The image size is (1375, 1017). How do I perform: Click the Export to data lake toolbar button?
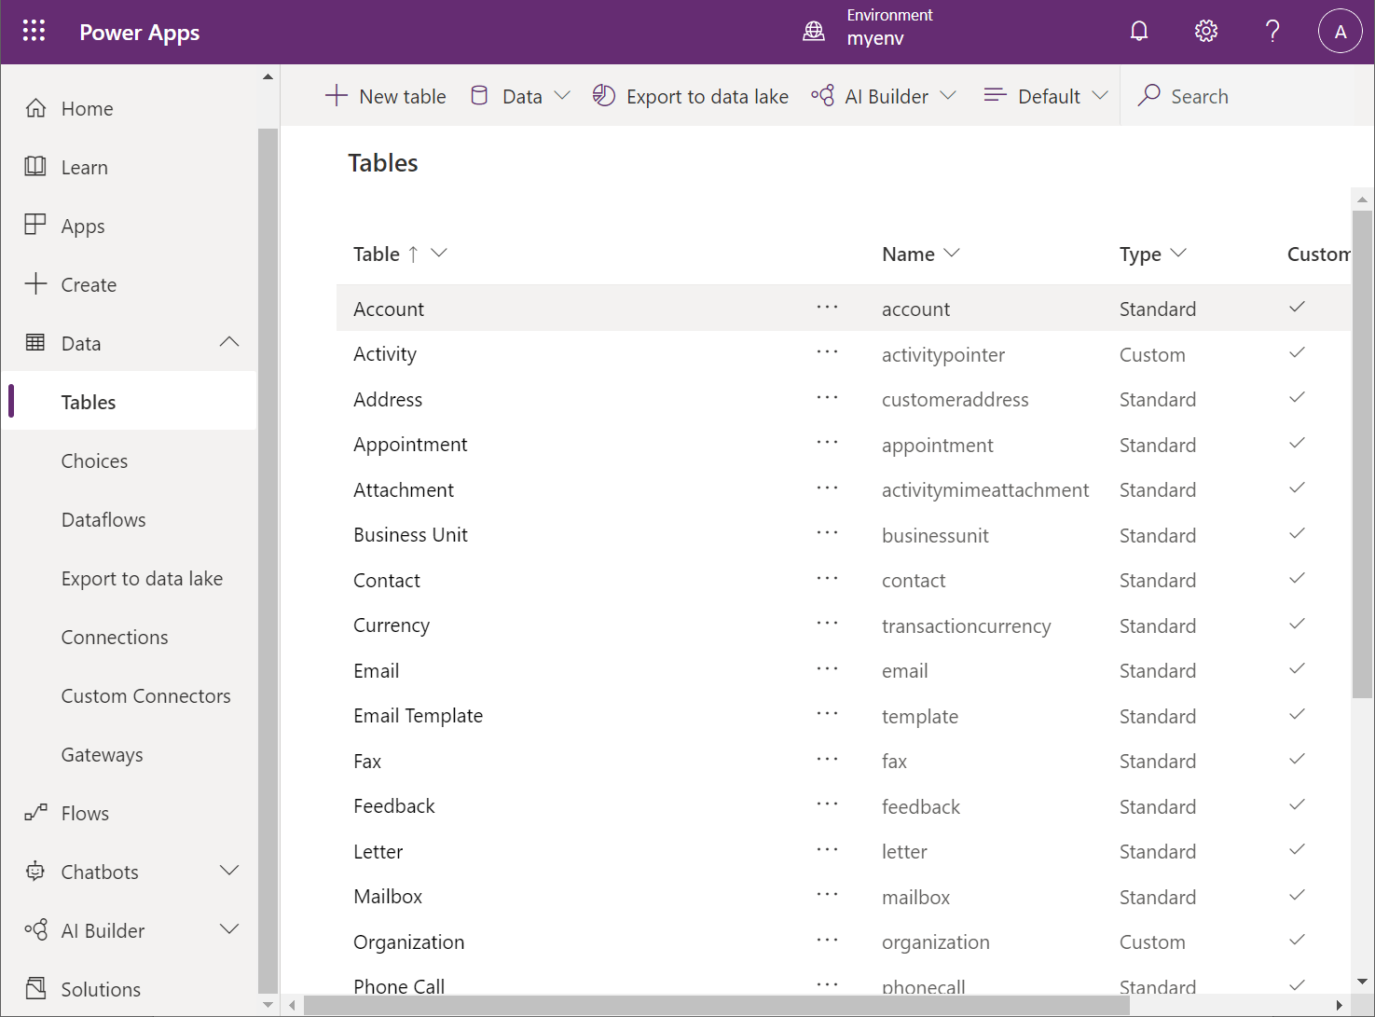(x=691, y=96)
